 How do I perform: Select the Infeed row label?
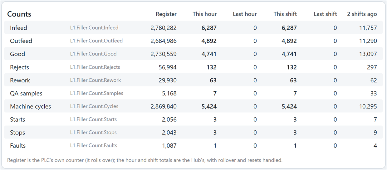click(18, 28)
